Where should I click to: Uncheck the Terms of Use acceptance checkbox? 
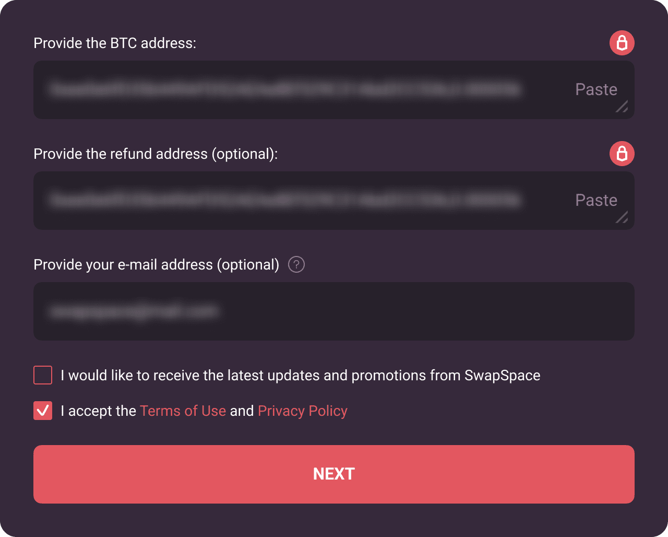[x=43, y=411]
